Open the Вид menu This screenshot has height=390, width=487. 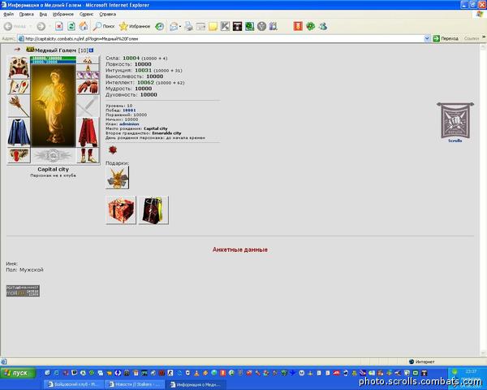point(43,15)
